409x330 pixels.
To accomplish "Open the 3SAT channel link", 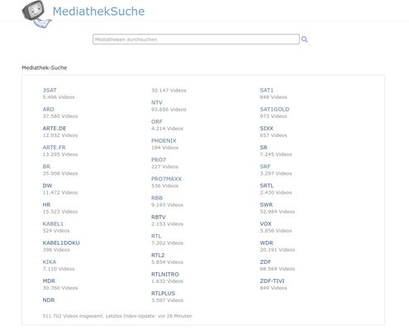I will (x=50, y=90).
